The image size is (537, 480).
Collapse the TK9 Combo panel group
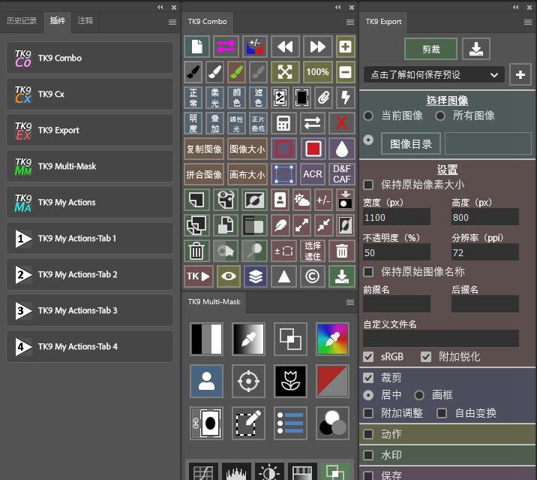[x=338, y=8]
